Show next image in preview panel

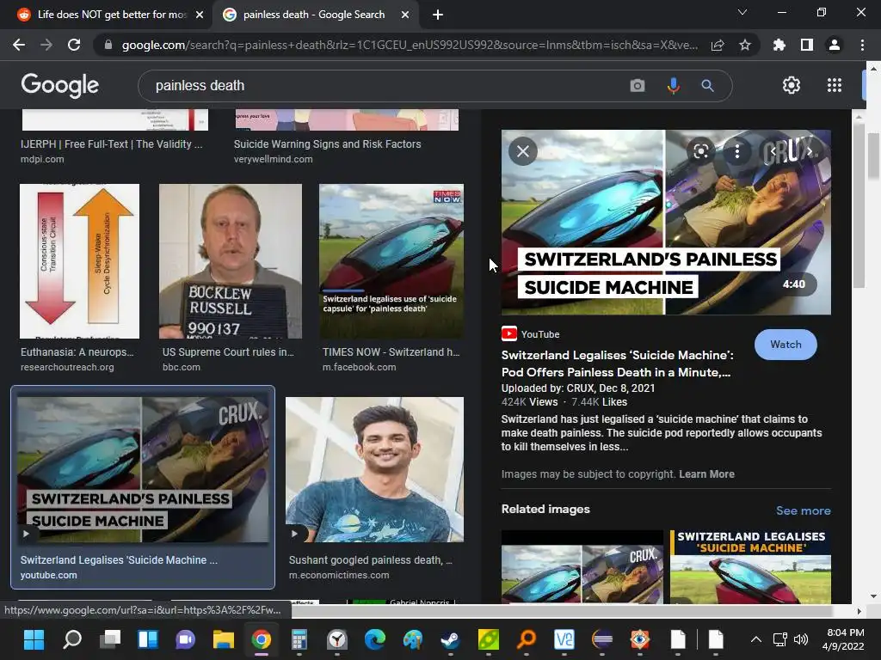click(810, 151)
